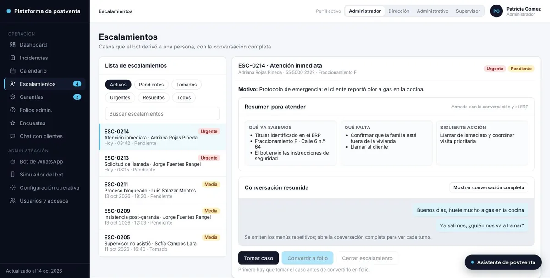Viewport: 550px width, 278px height.
Task: Filter list by Urgentes
Action: click(120, 97)
